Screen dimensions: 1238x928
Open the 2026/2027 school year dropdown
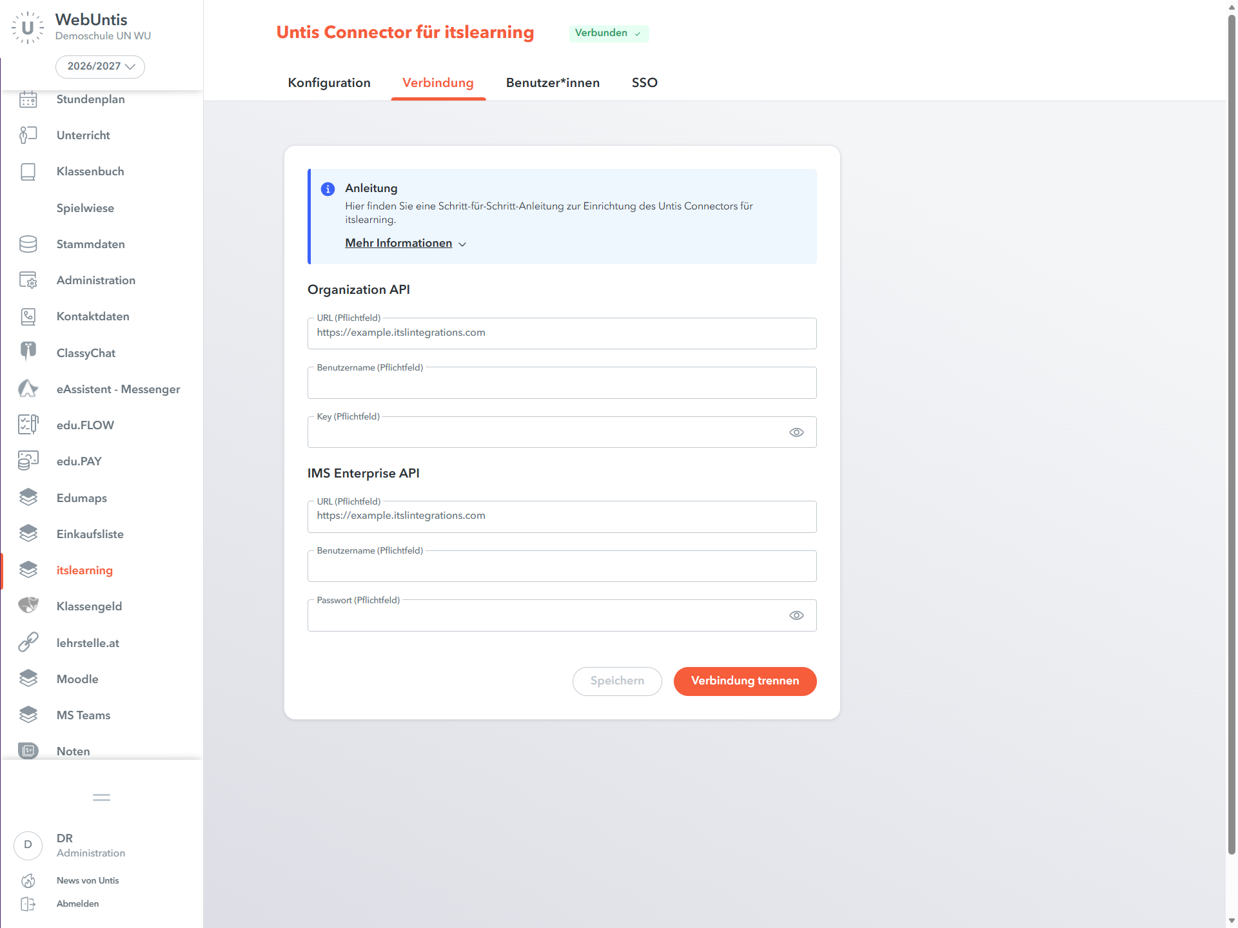pyautogui.click(x=100, y=66)
